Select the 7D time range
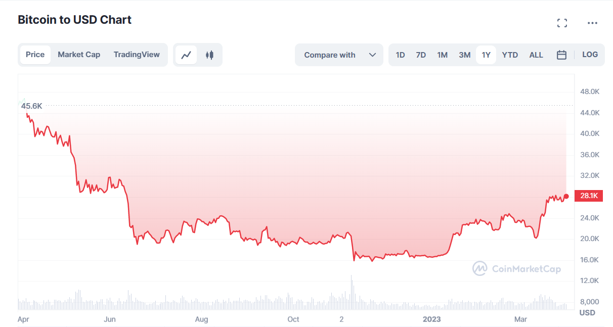This screenshot has height=327, width=613. [x=421, y=55]
